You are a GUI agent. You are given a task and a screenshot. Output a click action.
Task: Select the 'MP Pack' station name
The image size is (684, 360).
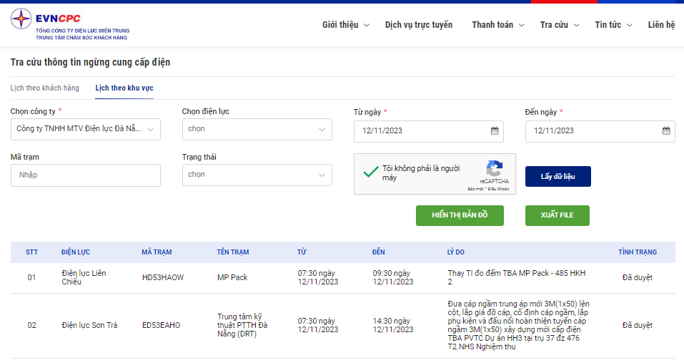[232, 277]
